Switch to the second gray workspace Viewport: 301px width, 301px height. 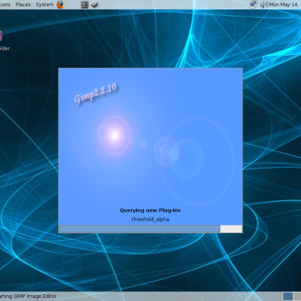pos(297,296)
